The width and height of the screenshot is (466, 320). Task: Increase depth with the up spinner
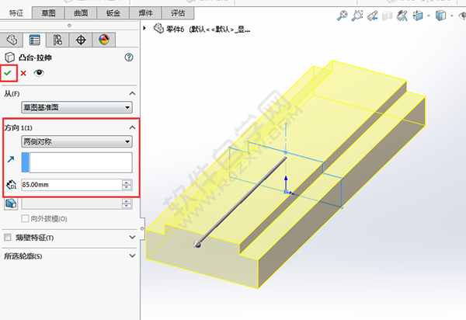tap(127, 183)
